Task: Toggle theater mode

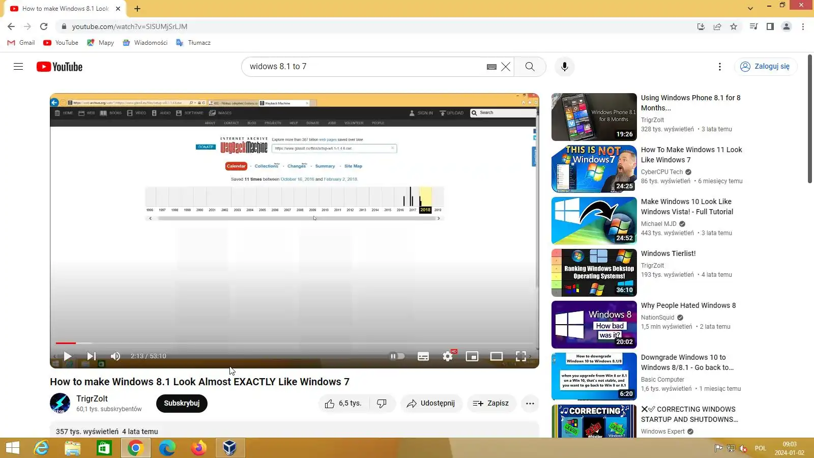Action: click(497, 356)
